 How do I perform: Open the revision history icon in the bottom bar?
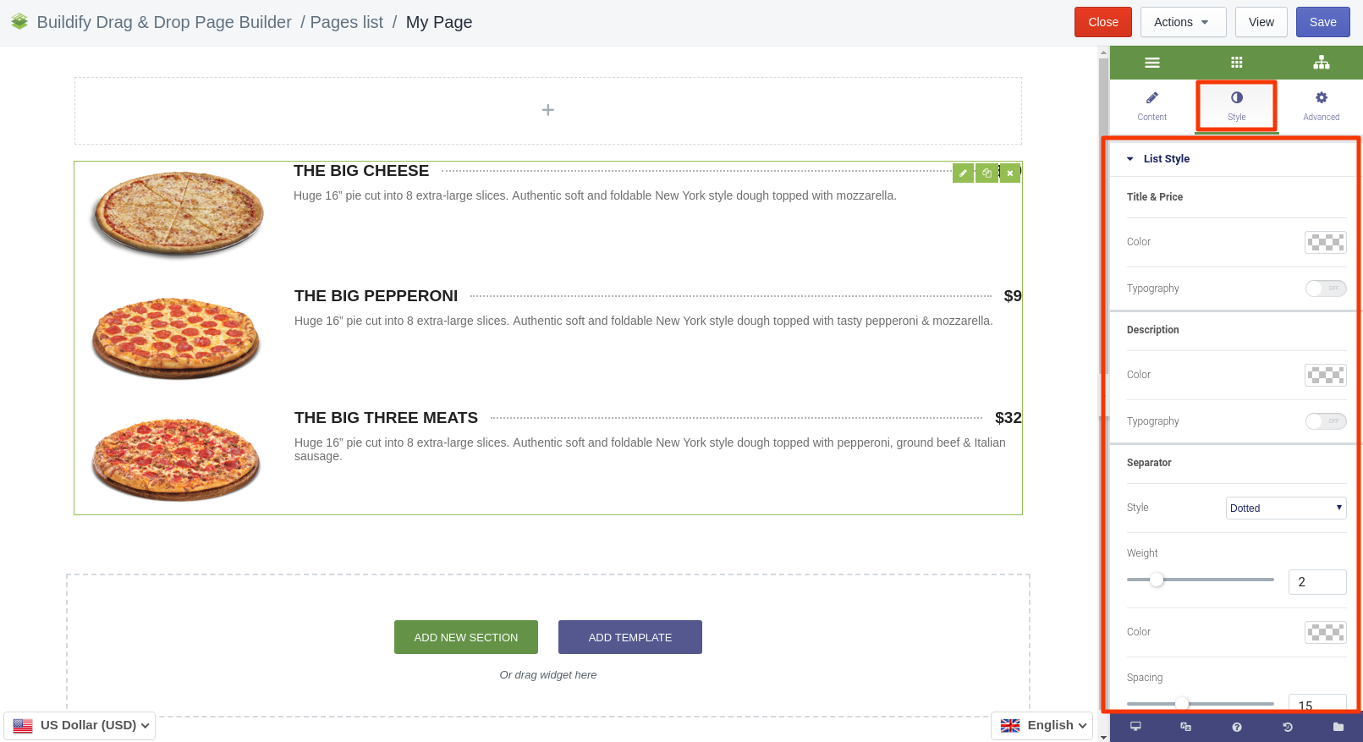(x=1287, y=727)
